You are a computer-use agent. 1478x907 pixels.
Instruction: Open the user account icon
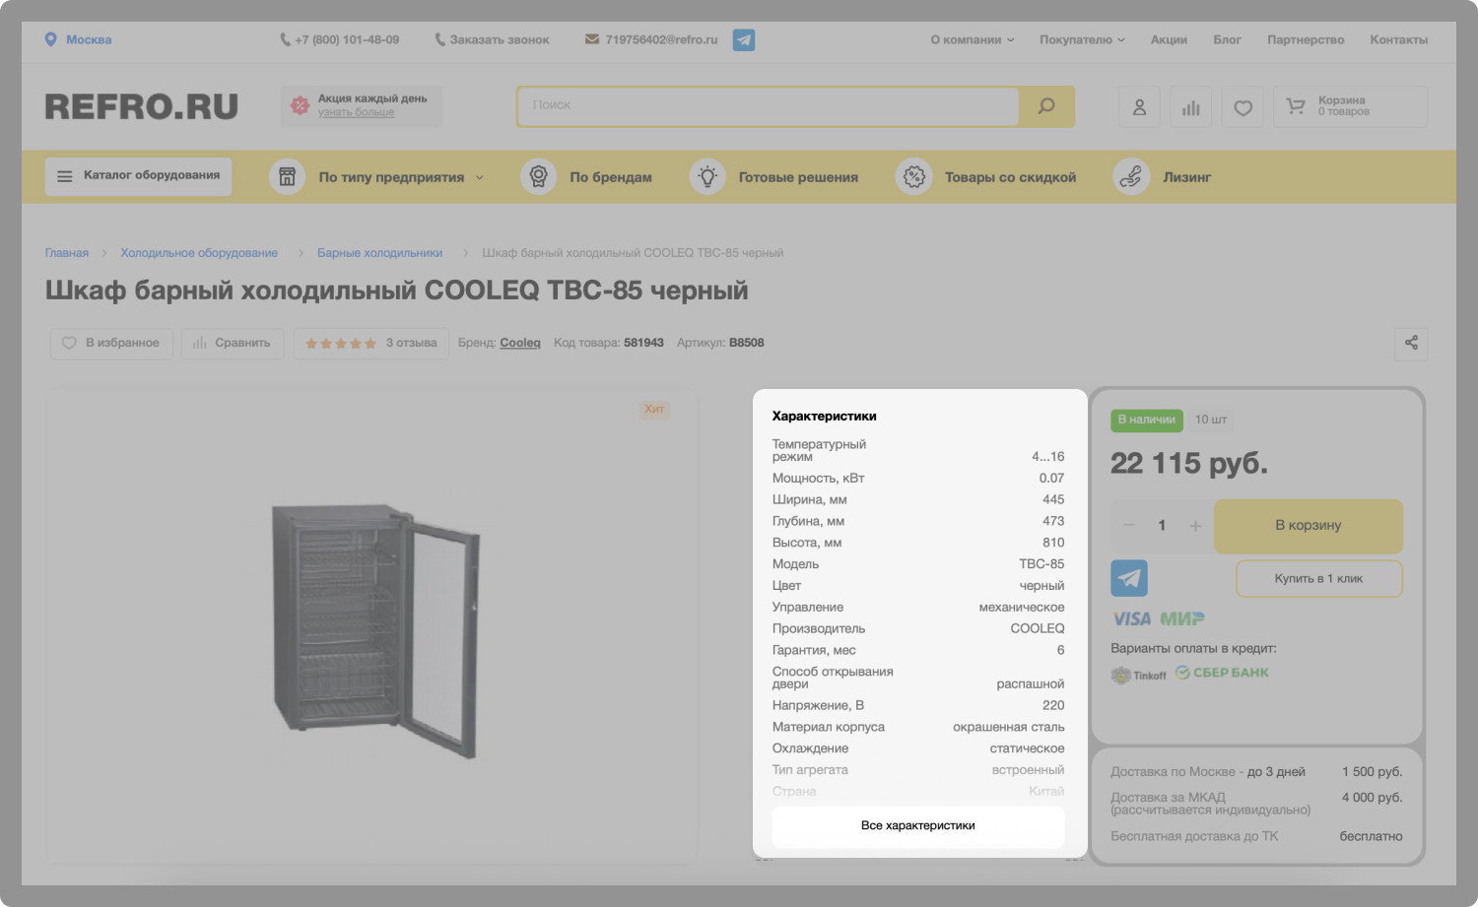tap(1139, 106)
